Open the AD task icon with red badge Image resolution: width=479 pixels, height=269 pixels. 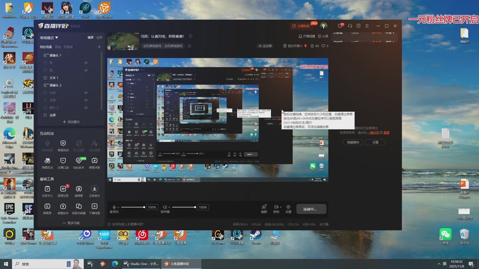coord(63,189)
